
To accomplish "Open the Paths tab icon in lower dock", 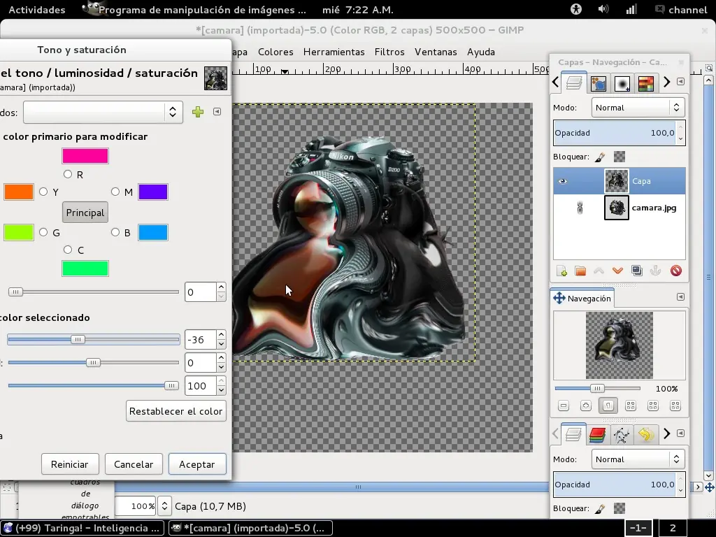I will (x=622, y=434).
